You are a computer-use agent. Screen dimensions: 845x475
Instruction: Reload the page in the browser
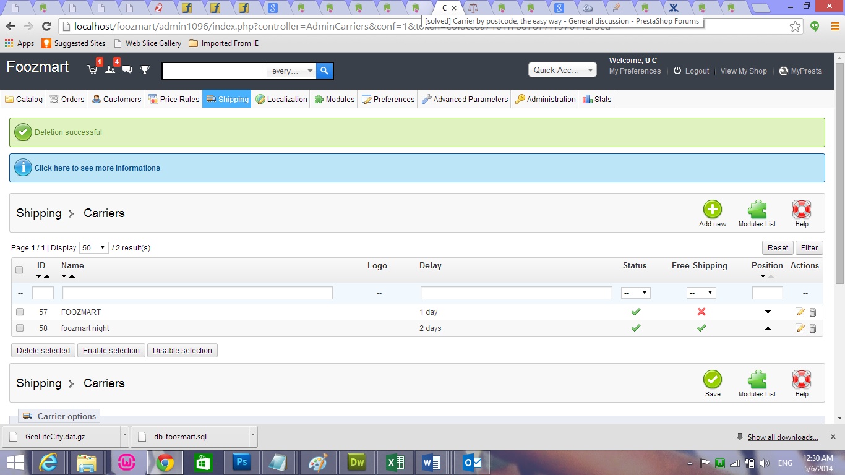[46, 27]
